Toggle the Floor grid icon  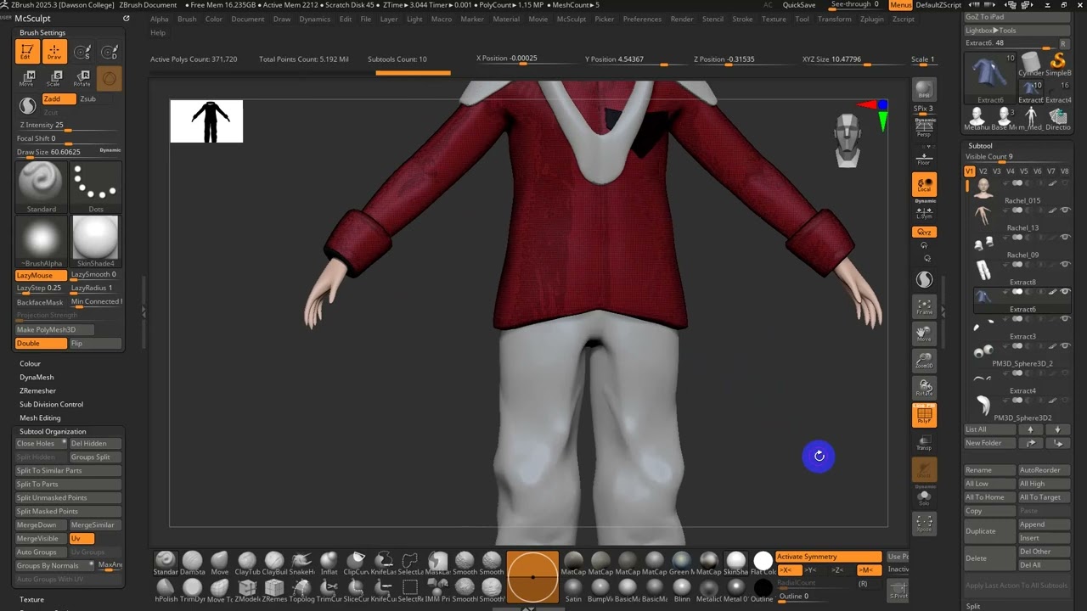click(924, 157)
